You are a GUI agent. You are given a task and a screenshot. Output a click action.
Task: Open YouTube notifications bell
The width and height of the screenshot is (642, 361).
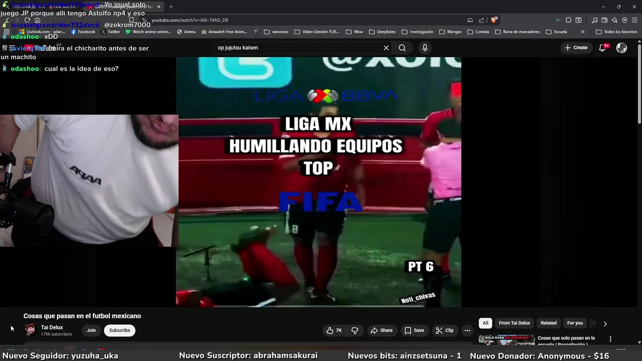click(x=603, y=48)
